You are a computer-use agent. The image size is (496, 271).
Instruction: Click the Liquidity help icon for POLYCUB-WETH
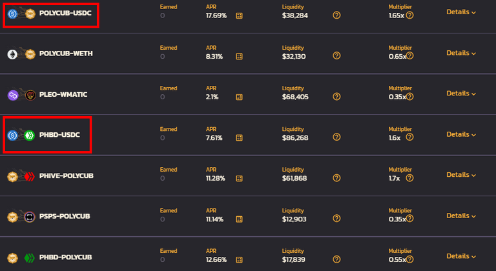point(336,55)
